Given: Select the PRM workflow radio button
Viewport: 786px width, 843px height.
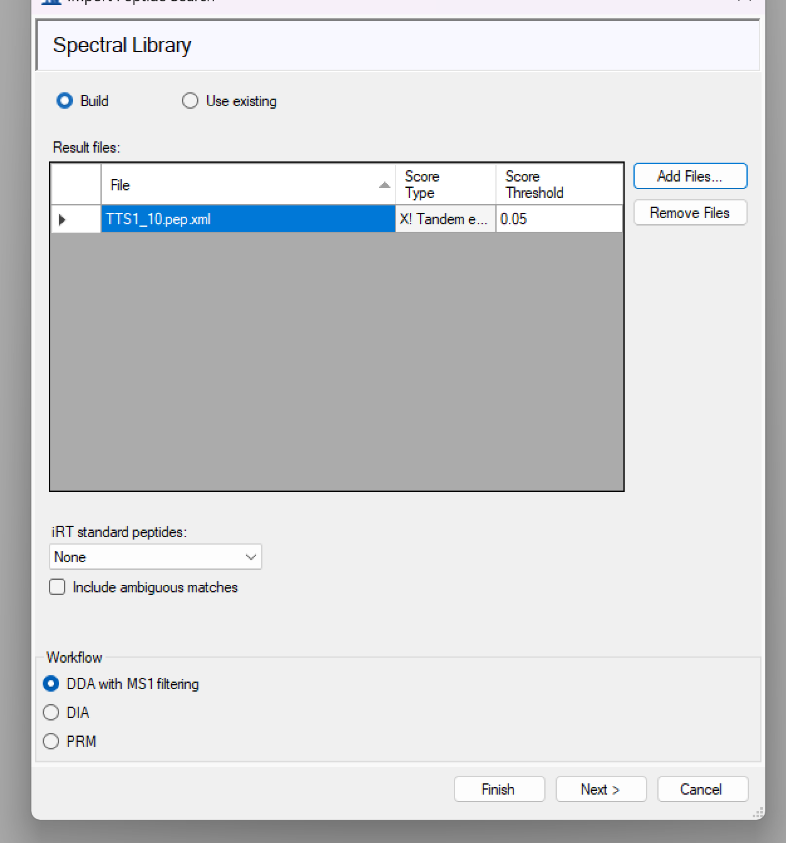Looking at the screenshot, I should coord(51,742).
